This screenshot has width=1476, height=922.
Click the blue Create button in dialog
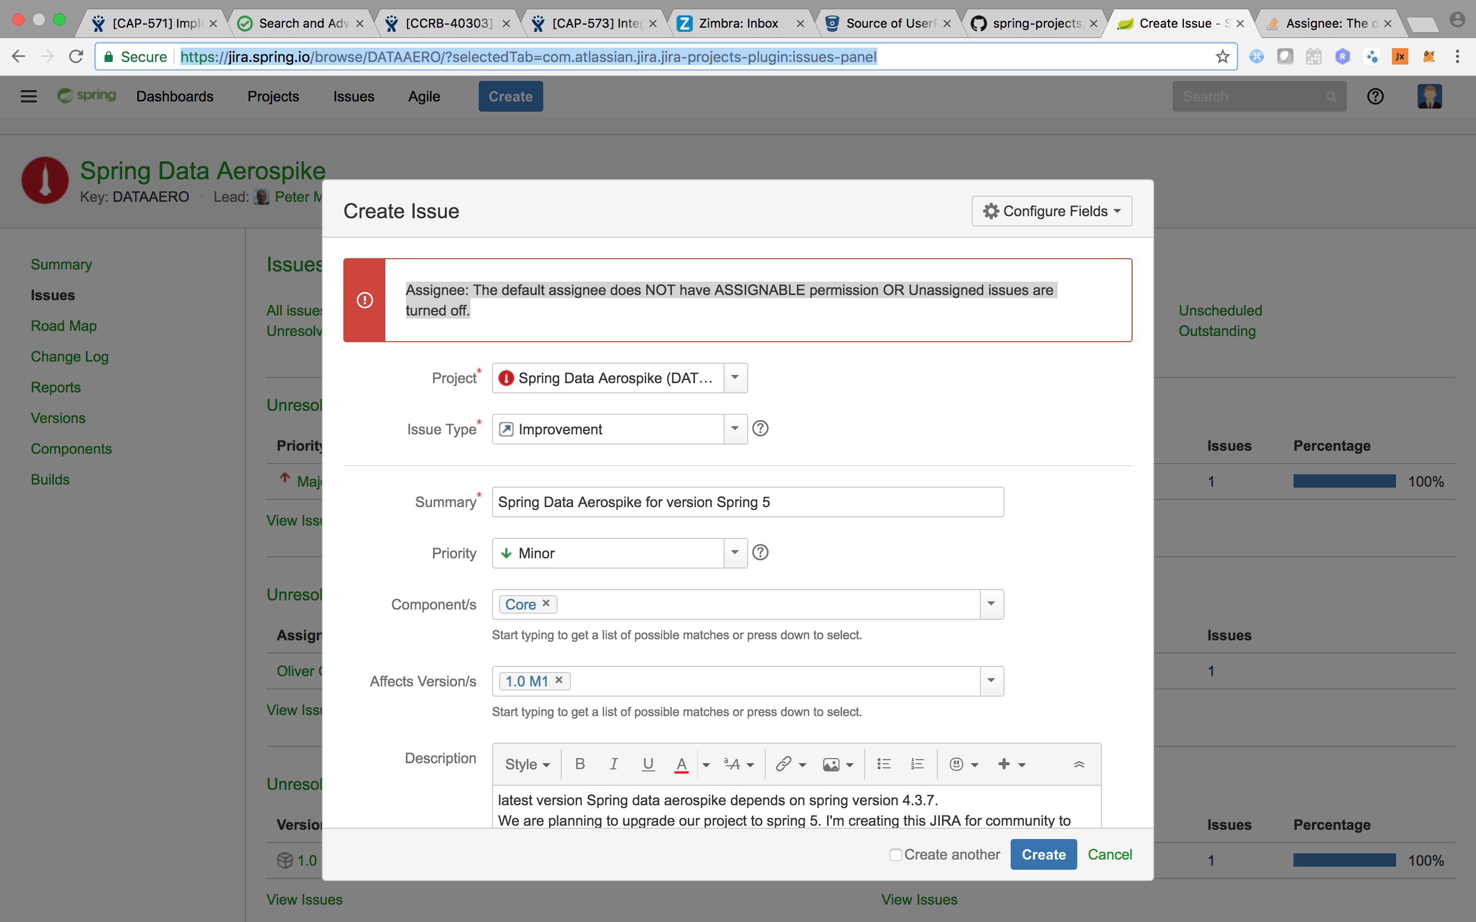1043,854
